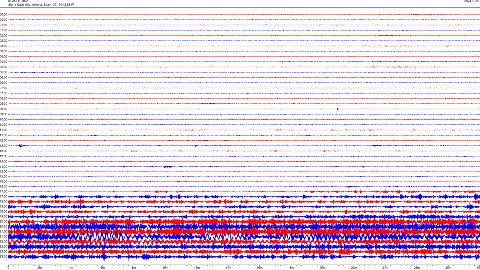This screenshot has width=480, height=270.
Task: Click the '08:30' time label
Action: (3, 104)
